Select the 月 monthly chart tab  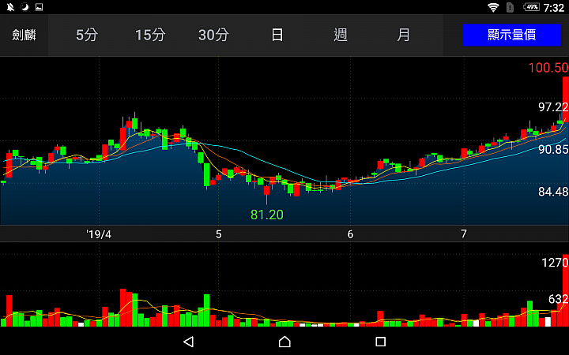pyautogui.click(x=403, y=35)
